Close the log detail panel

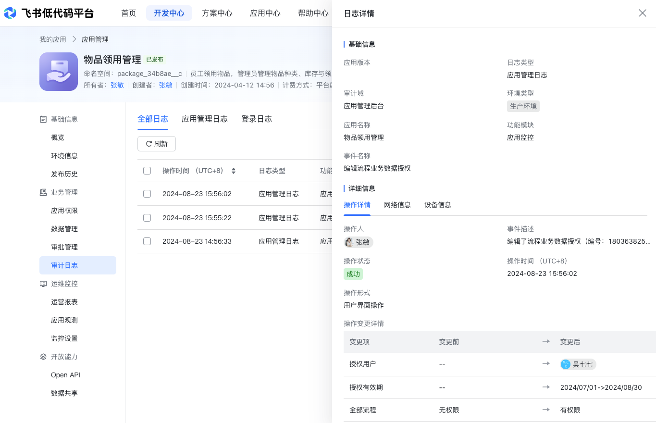(642, 13)
